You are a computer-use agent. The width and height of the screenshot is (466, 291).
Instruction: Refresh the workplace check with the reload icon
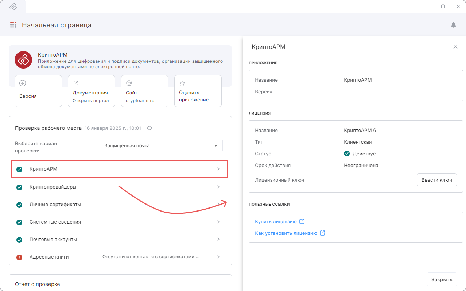pos(149,128)
